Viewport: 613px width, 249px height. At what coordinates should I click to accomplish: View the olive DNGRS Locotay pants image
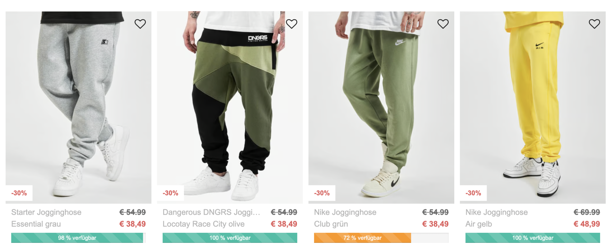point(230,107)
